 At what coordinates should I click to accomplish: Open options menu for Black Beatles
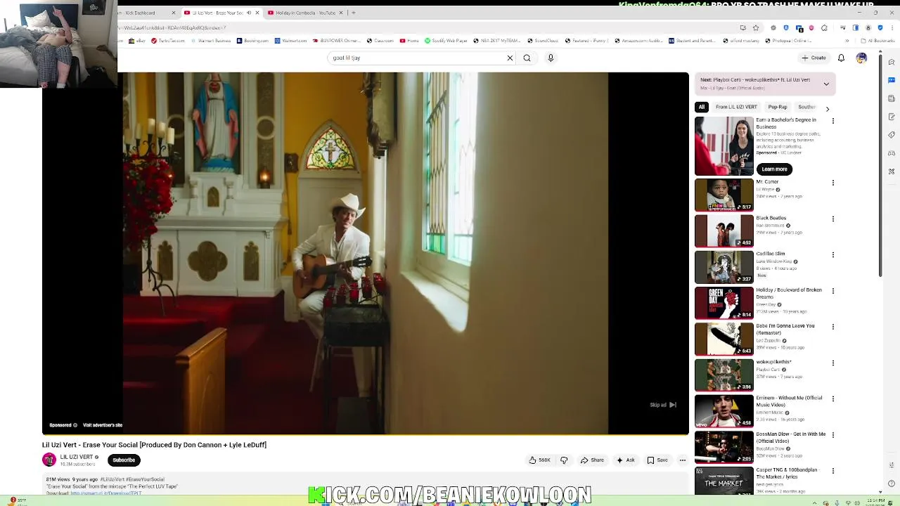(x=833, y=219)
